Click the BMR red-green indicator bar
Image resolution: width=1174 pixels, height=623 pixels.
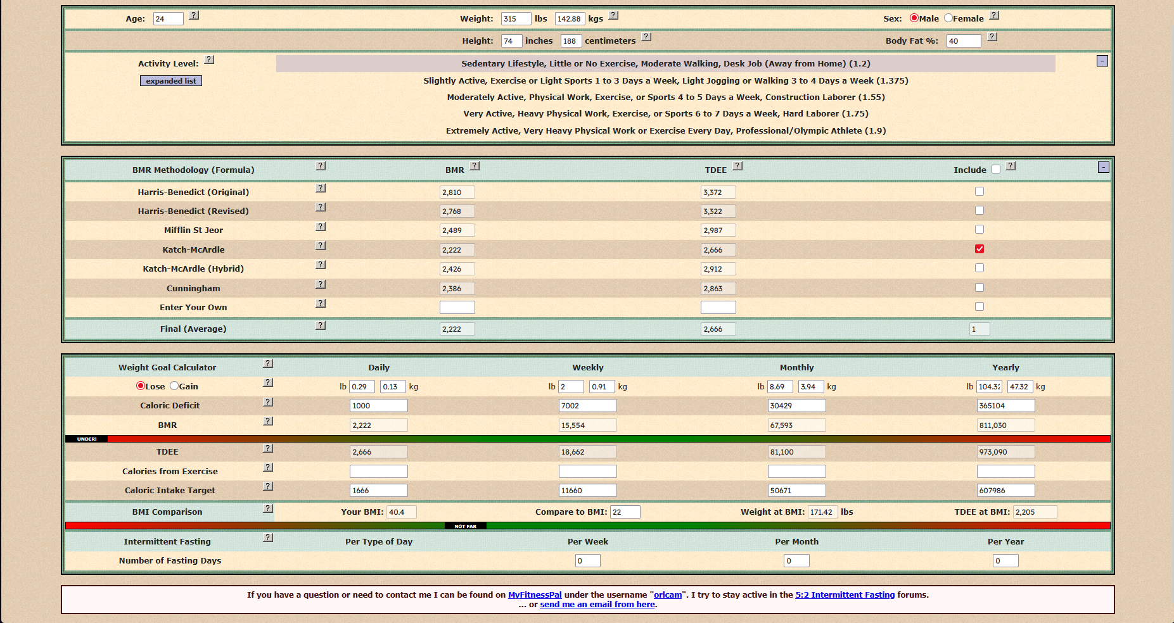[x=587, y=439]
